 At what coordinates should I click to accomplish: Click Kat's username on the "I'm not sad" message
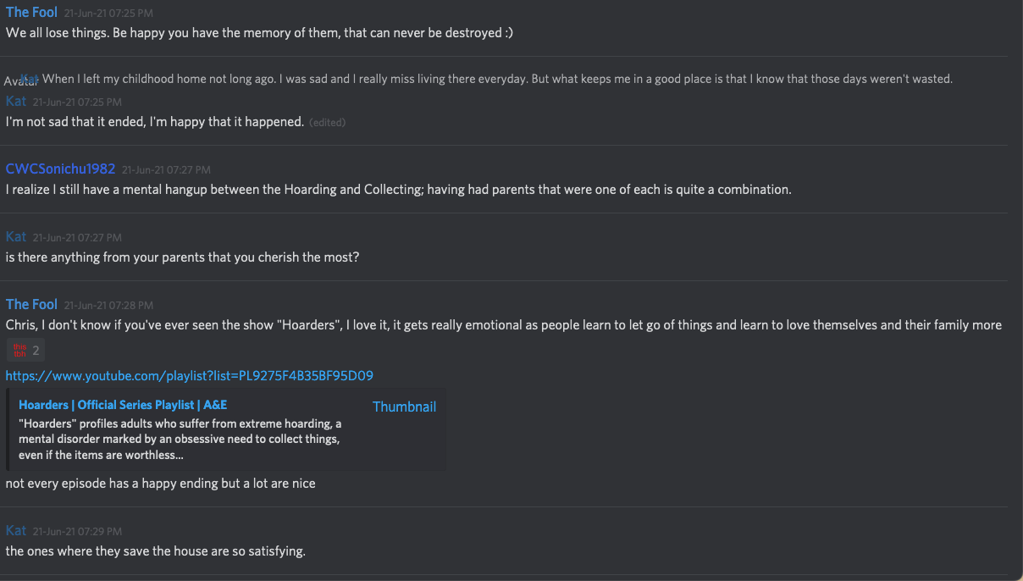16,101
